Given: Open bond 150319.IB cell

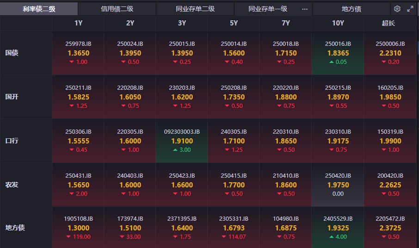Looking at the screenshot, I should click(390, 141).
